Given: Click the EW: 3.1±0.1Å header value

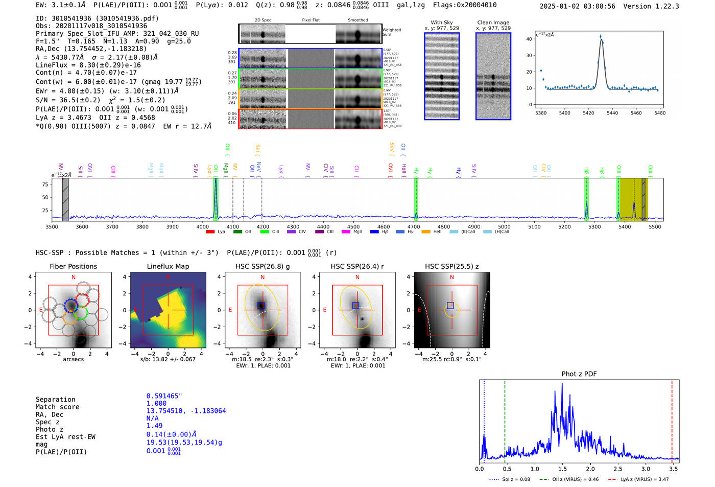Looking at the screenshot, I should point(61,5).
